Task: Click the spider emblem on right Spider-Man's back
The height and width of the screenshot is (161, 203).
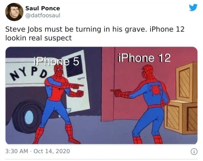Action: point(156,89)
